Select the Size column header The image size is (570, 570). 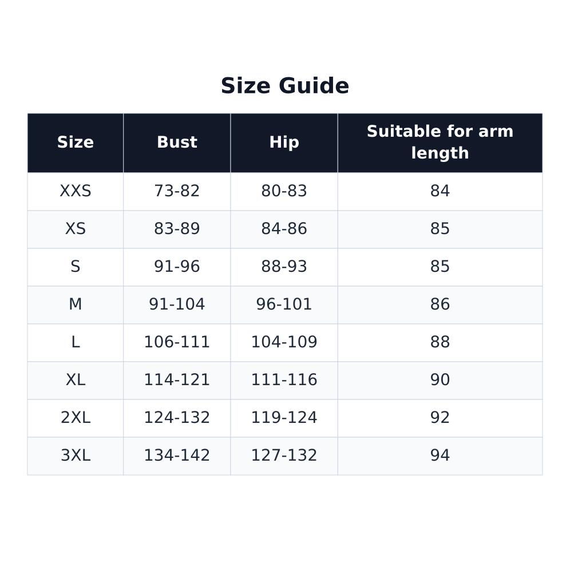point(75,142)
